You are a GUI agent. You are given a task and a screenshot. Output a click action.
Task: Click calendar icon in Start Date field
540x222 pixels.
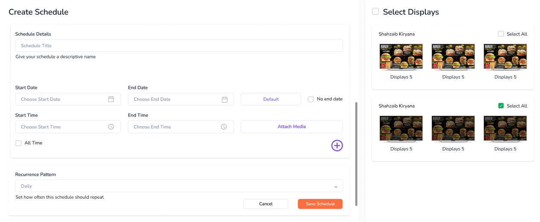pyautogui.click(x=111, y=99)
